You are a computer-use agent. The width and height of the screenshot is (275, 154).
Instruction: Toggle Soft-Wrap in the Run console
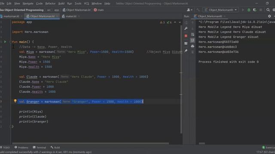pos(192,34)
